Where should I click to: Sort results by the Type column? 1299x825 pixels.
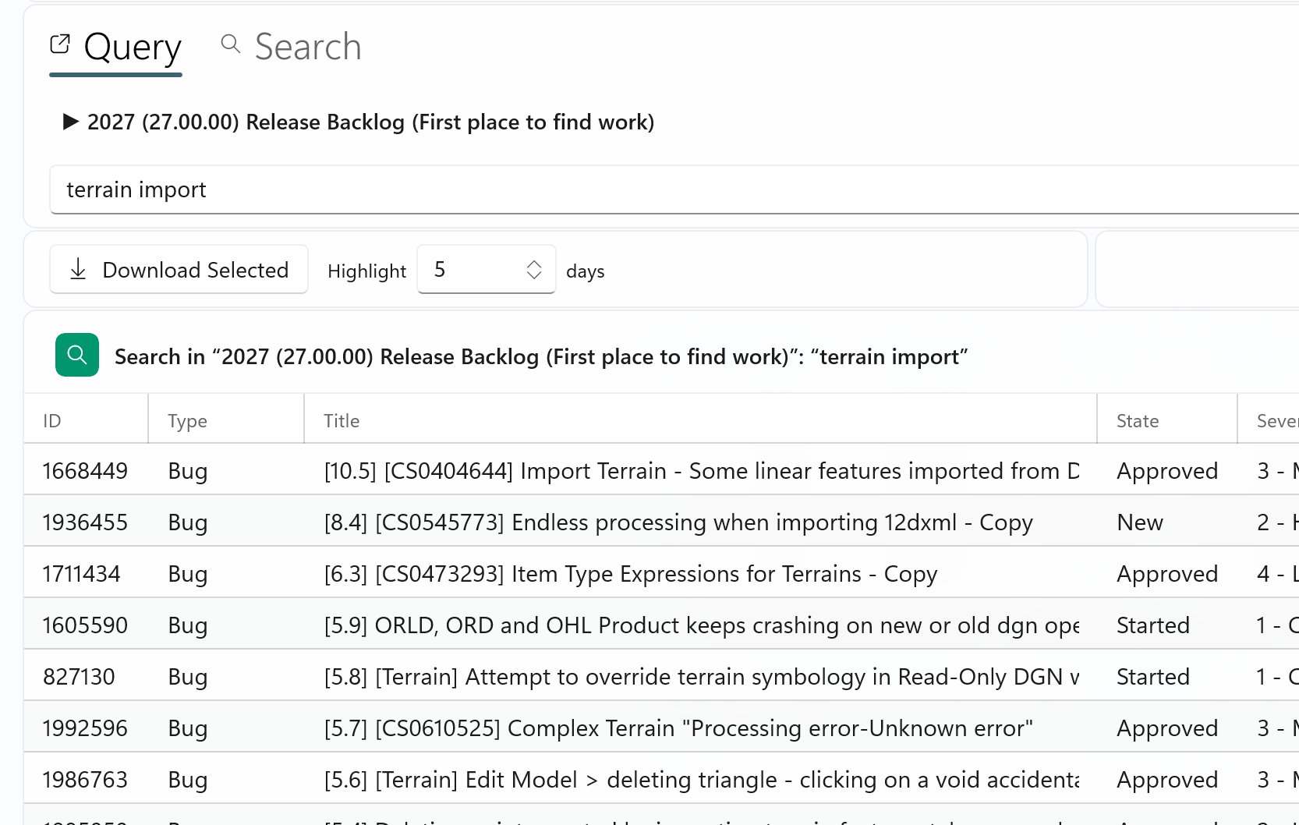pos(187,420)
